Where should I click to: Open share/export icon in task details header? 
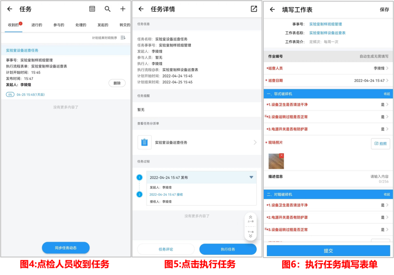pos(254,9)
